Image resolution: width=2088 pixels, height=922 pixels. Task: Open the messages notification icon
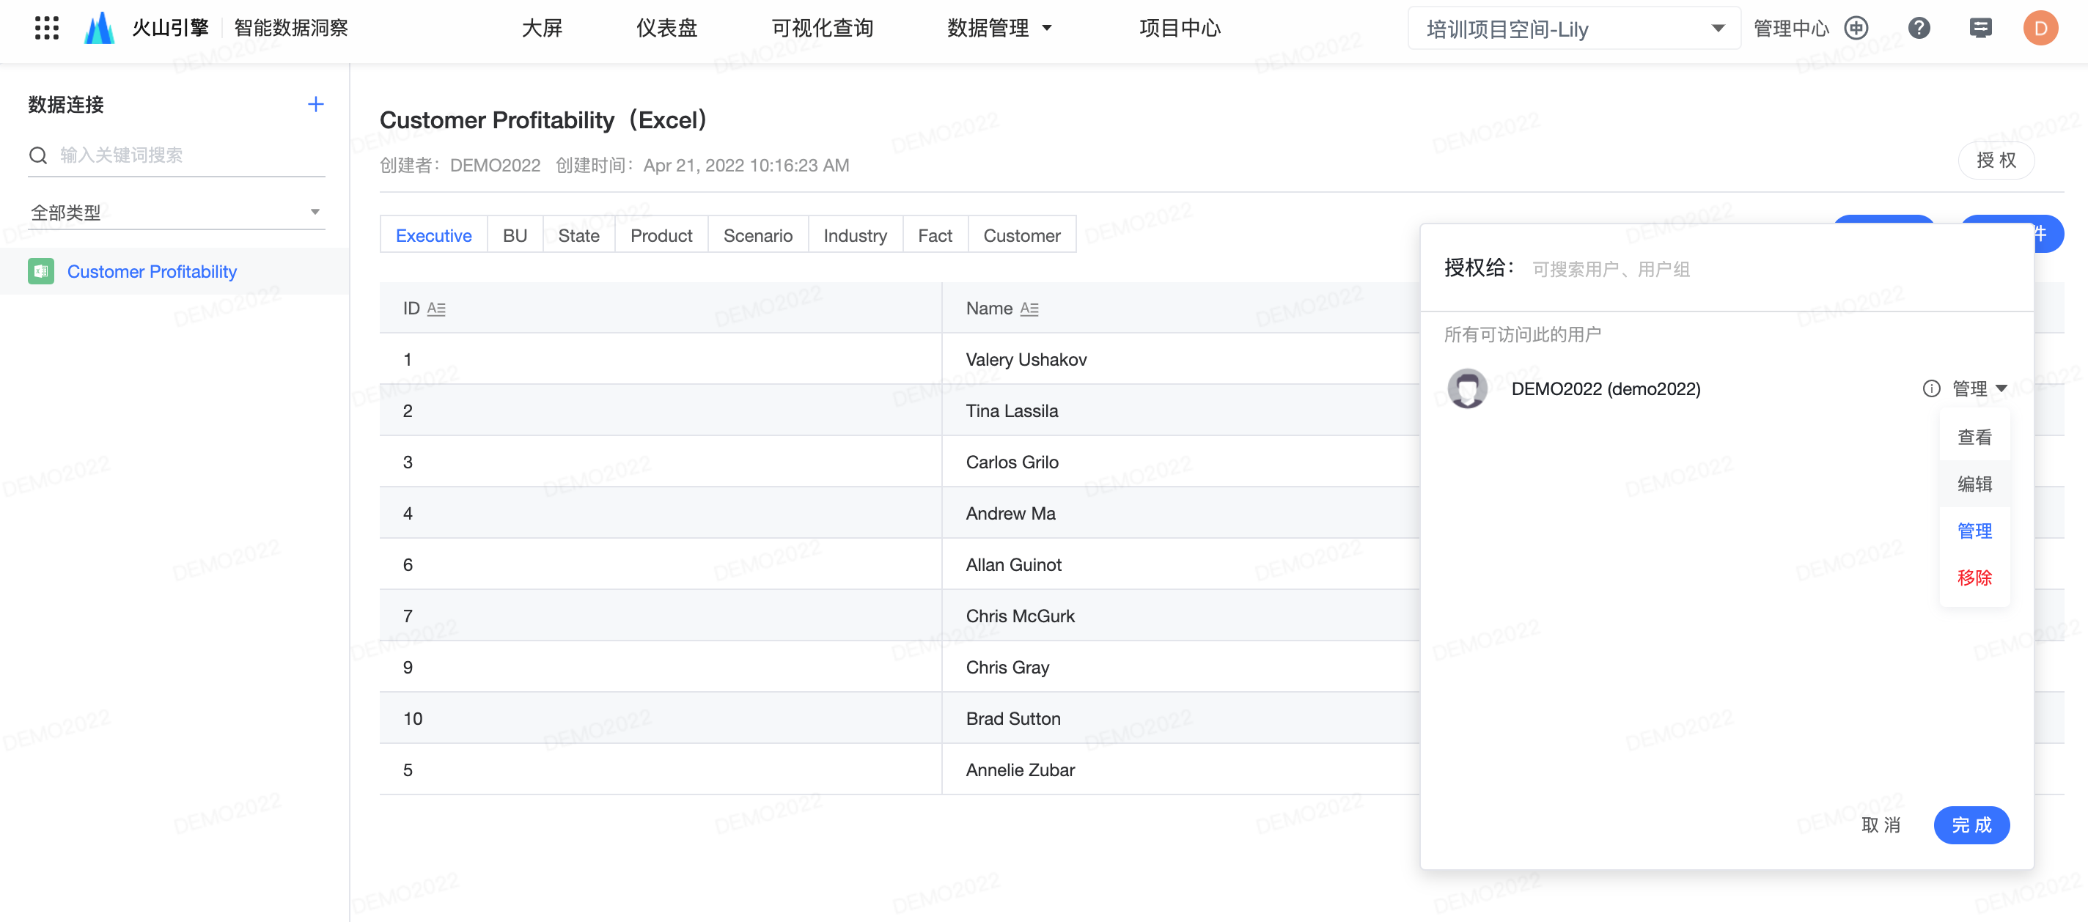1980,29
